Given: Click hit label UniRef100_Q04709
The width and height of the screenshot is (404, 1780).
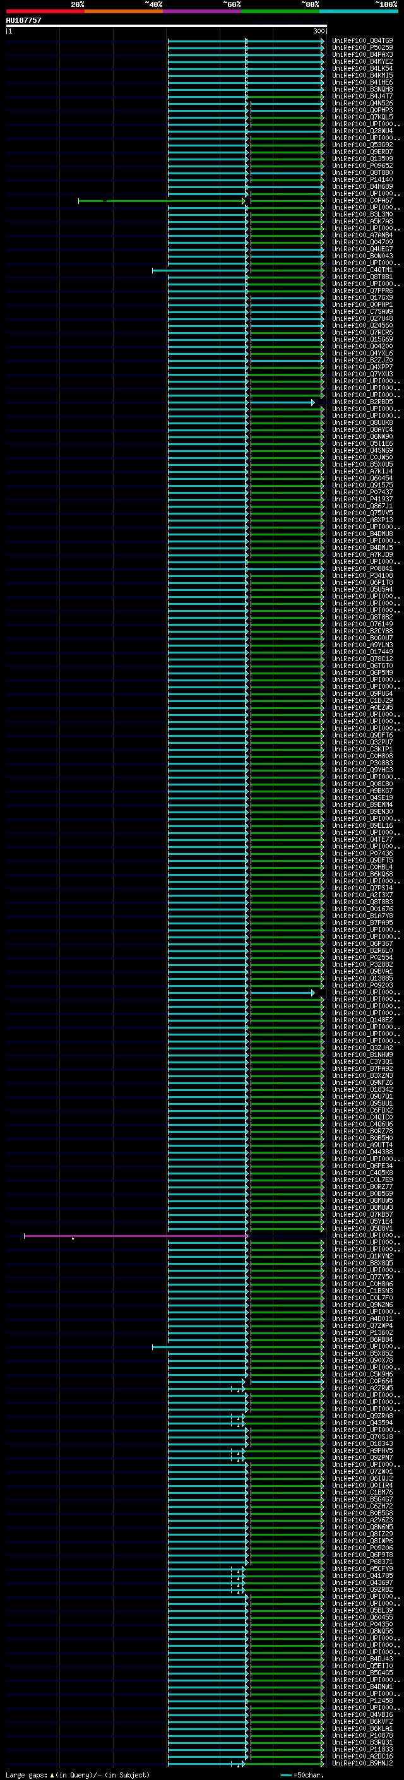Looking at the screenshot, I should (x=362, y=242).
